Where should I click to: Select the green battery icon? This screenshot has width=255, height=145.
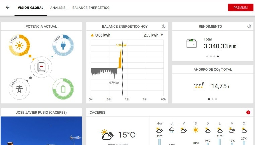coord(63,89)
